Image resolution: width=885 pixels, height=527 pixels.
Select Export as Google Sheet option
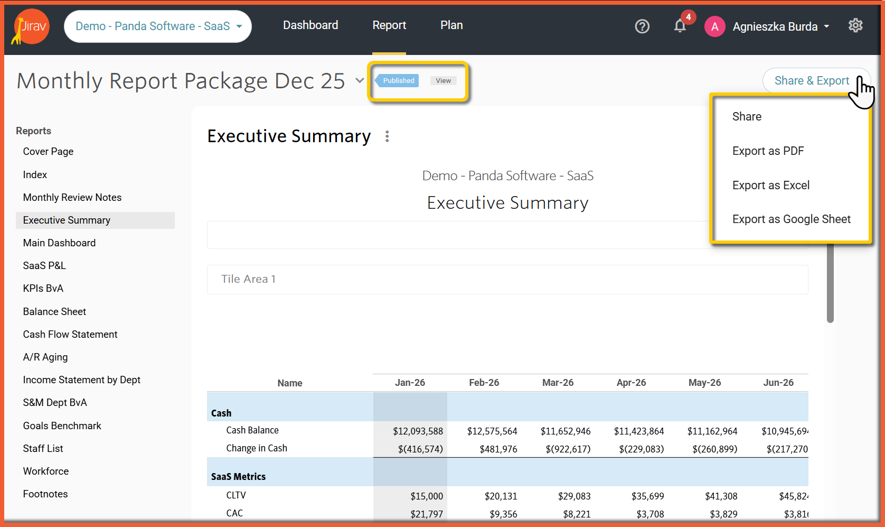click(791, 219)
